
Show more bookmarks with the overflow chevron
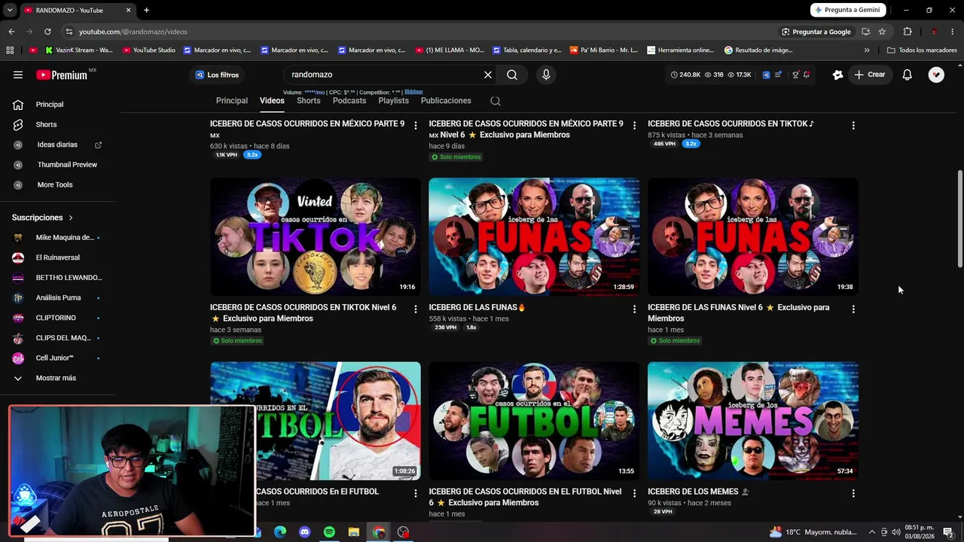click(867, 50)
